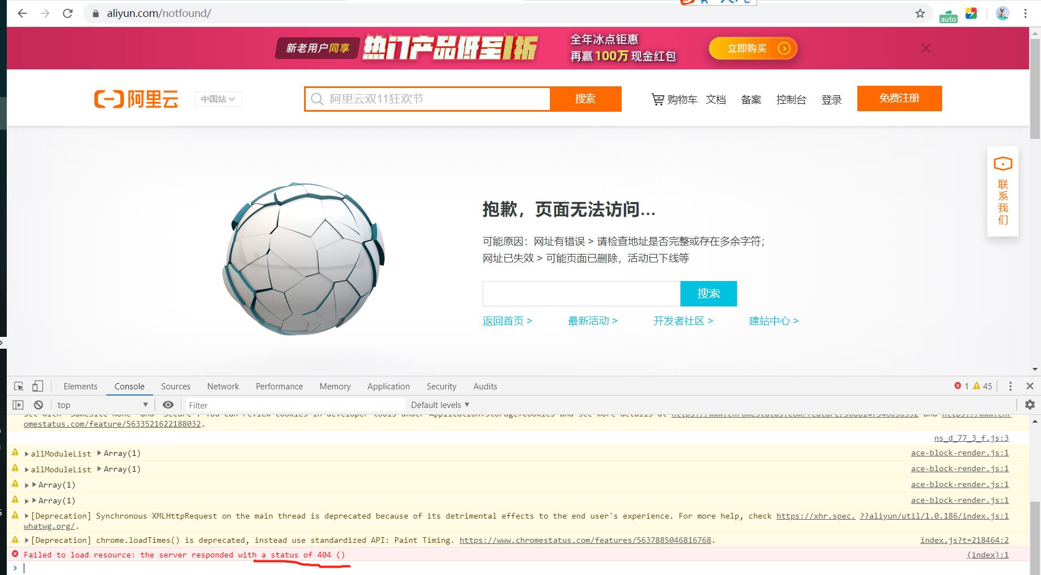Go to the 控制台 console link
This screenshot has width=1041, height=575.
pos(791,100)
